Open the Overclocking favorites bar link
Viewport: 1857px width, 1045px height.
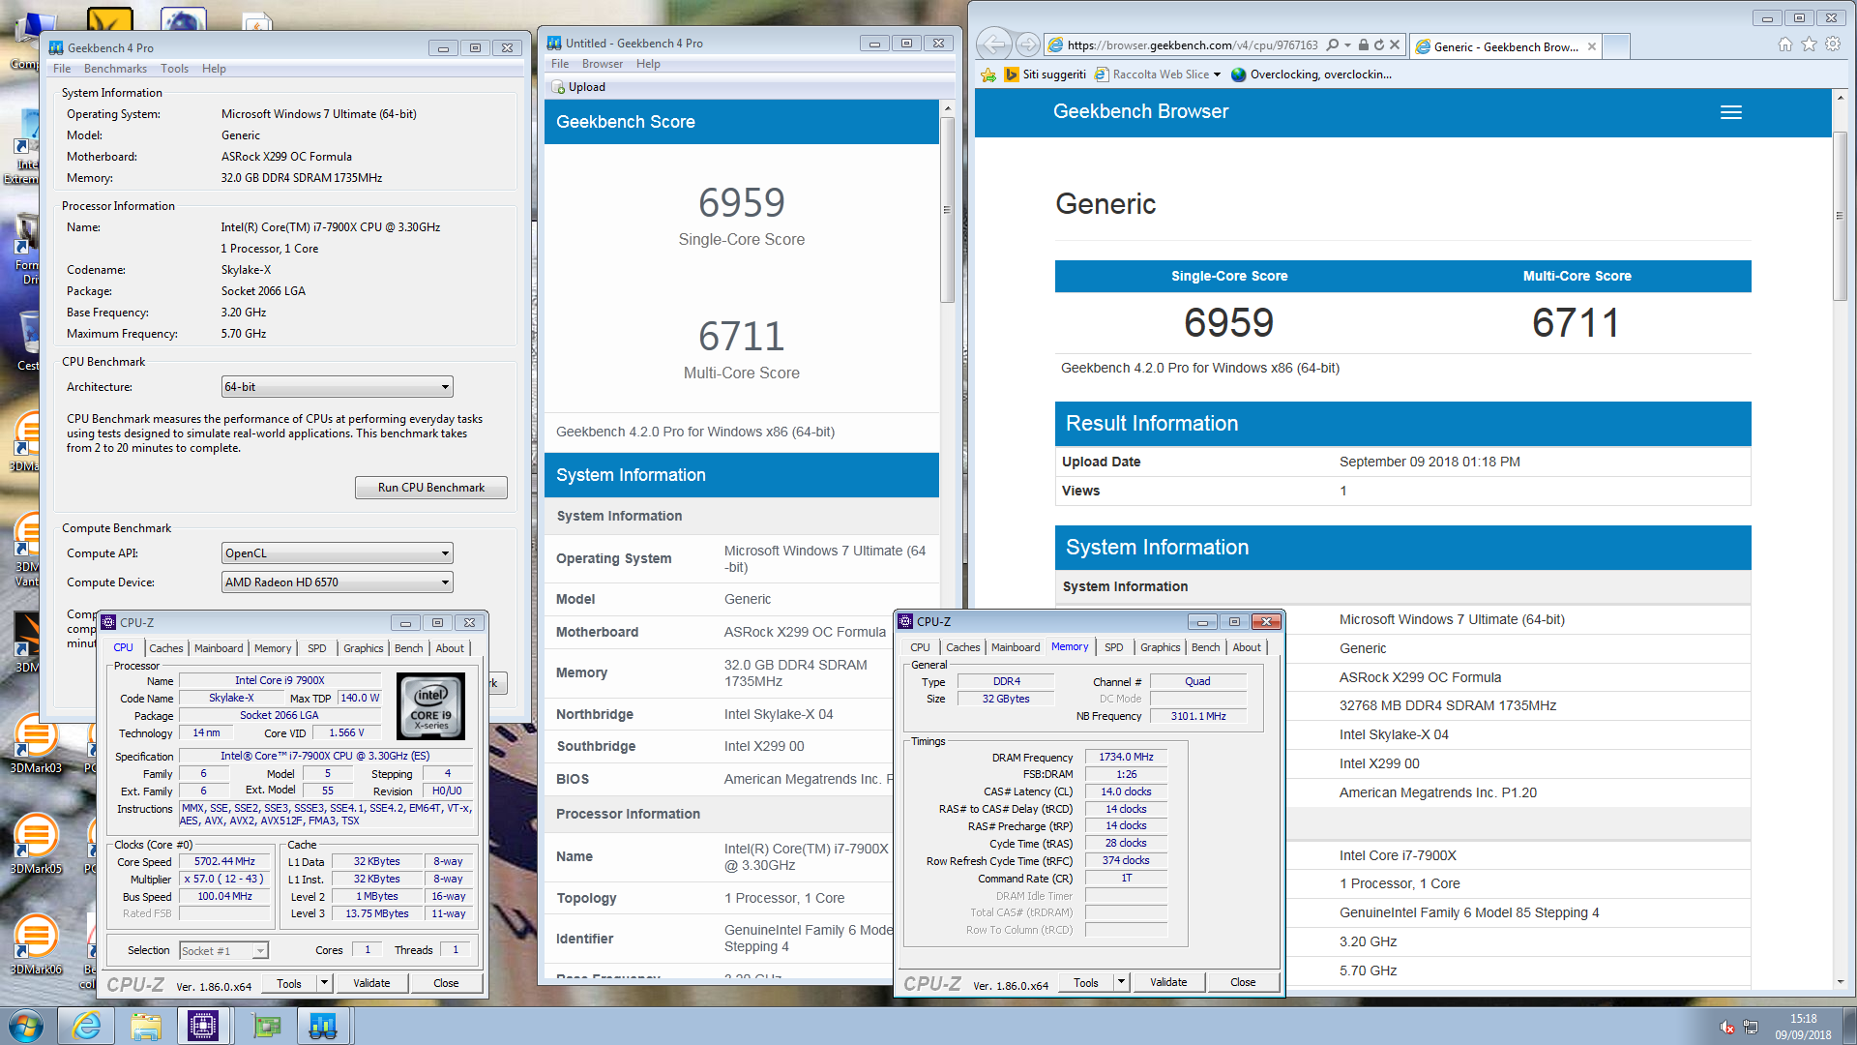(1312, 75)
